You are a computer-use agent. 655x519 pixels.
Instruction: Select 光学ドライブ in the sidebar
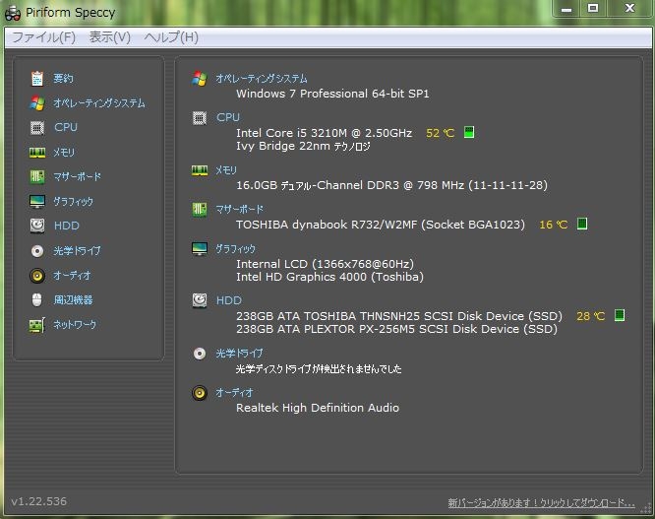click(77, 250)
